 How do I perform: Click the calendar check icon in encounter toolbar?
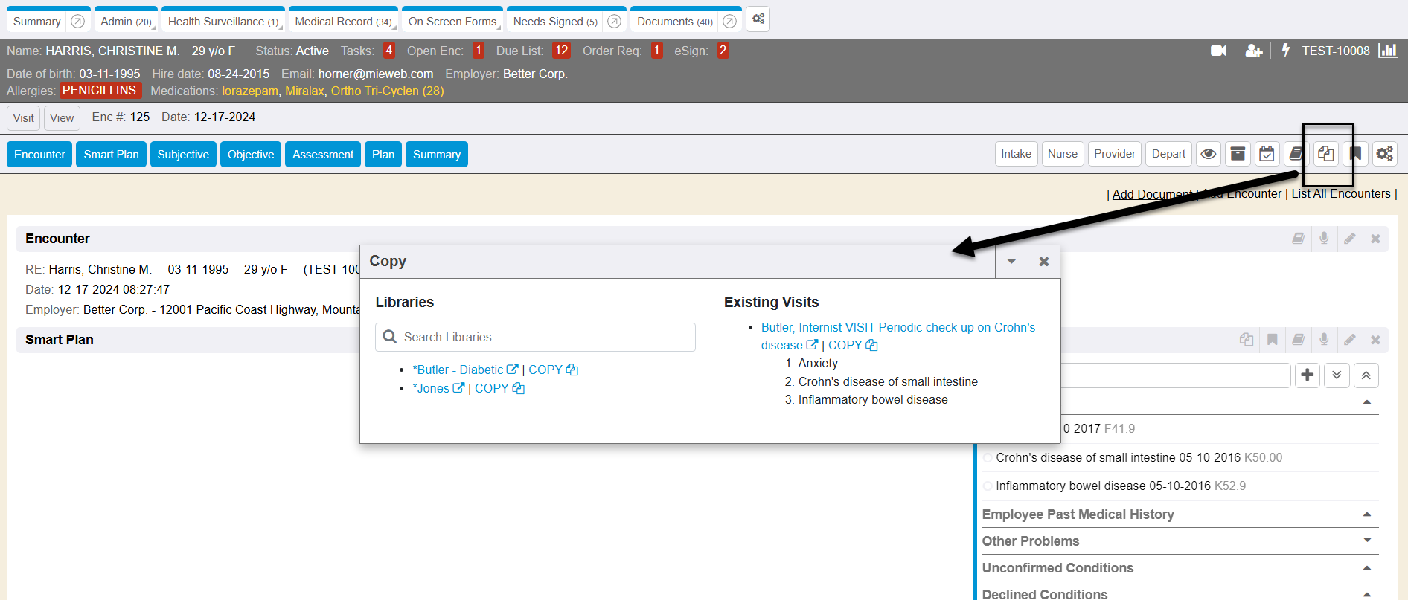point(1267,154)
